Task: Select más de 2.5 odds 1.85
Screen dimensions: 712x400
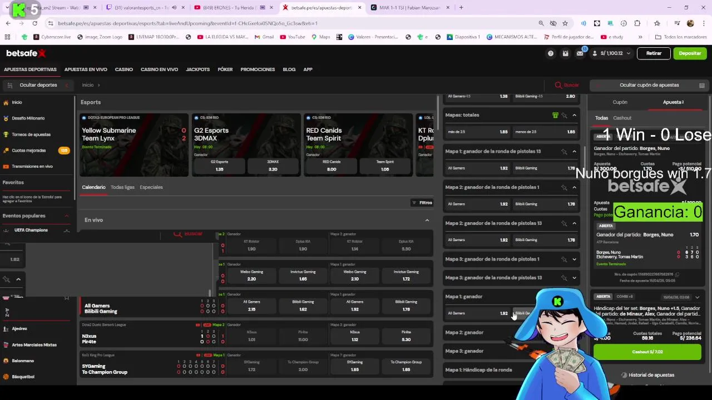Action: click(x=477, y=132)
